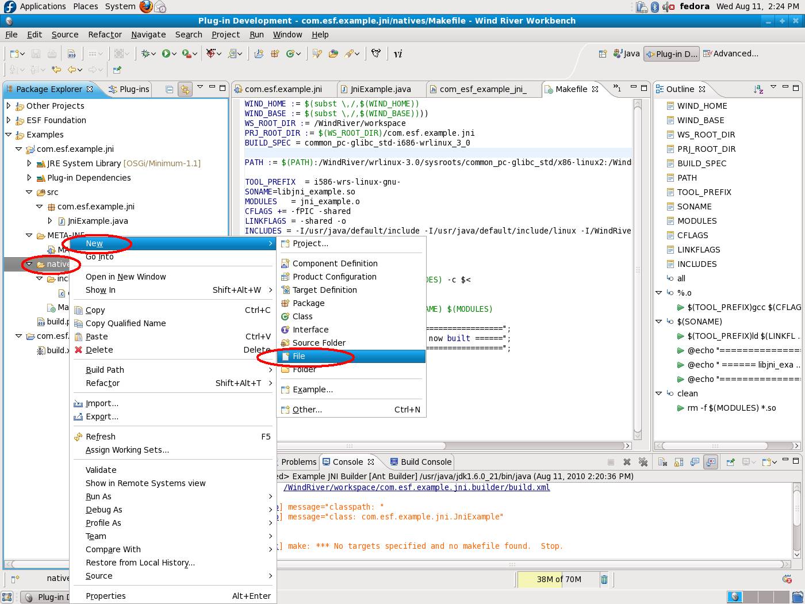Click the Run External Tools toolbox icon
The height and width of the screenshot is (604, 805).
coord(186,53)
